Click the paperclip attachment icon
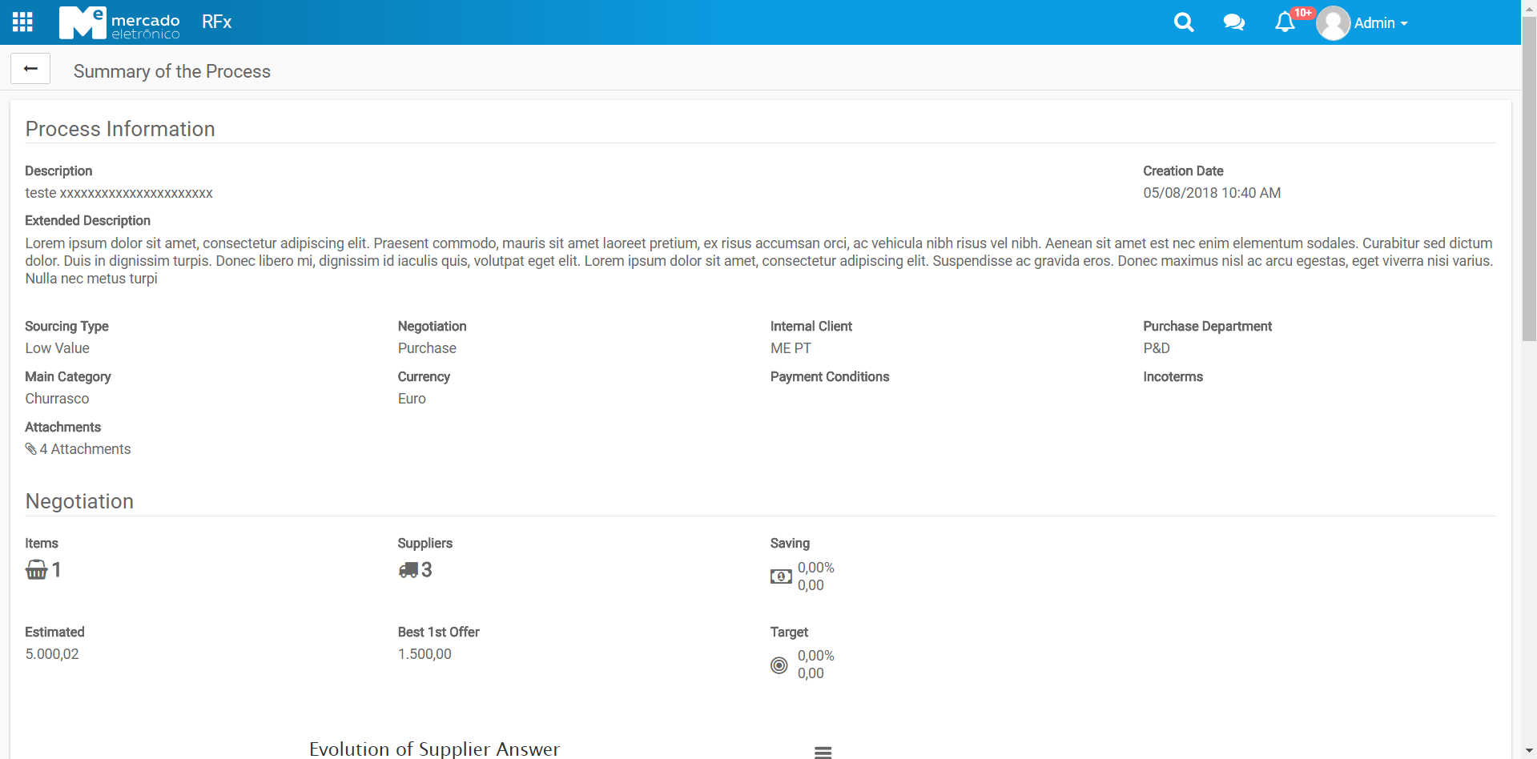The height and width of the screenshot is (759, 1537). click(30, 449)
